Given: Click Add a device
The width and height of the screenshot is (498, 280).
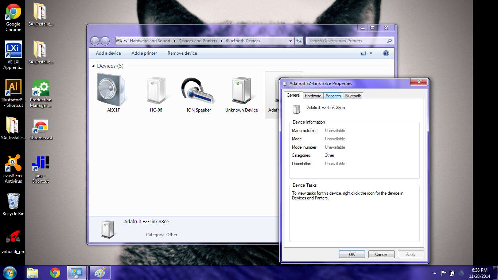Looking at the screenshot, I should [x=108, y=53].
